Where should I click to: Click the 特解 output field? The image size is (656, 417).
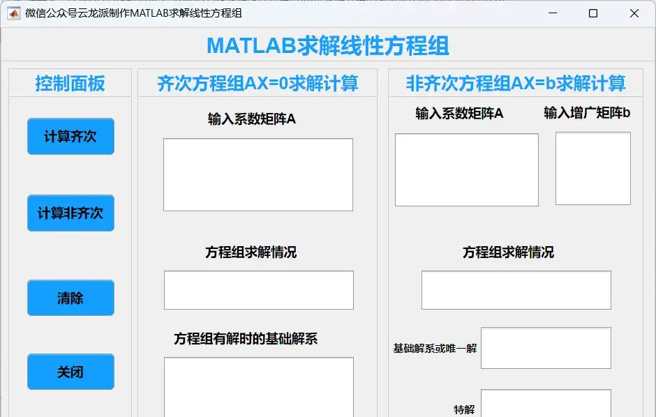pos(546,403)
